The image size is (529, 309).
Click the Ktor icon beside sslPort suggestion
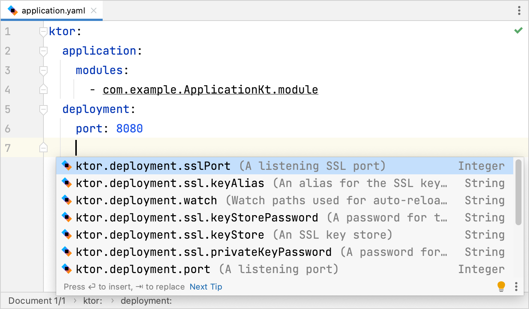click(x=67, y=166)
